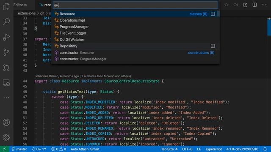
Task: Click the master branch in status bar
Action: pos(19,149)
